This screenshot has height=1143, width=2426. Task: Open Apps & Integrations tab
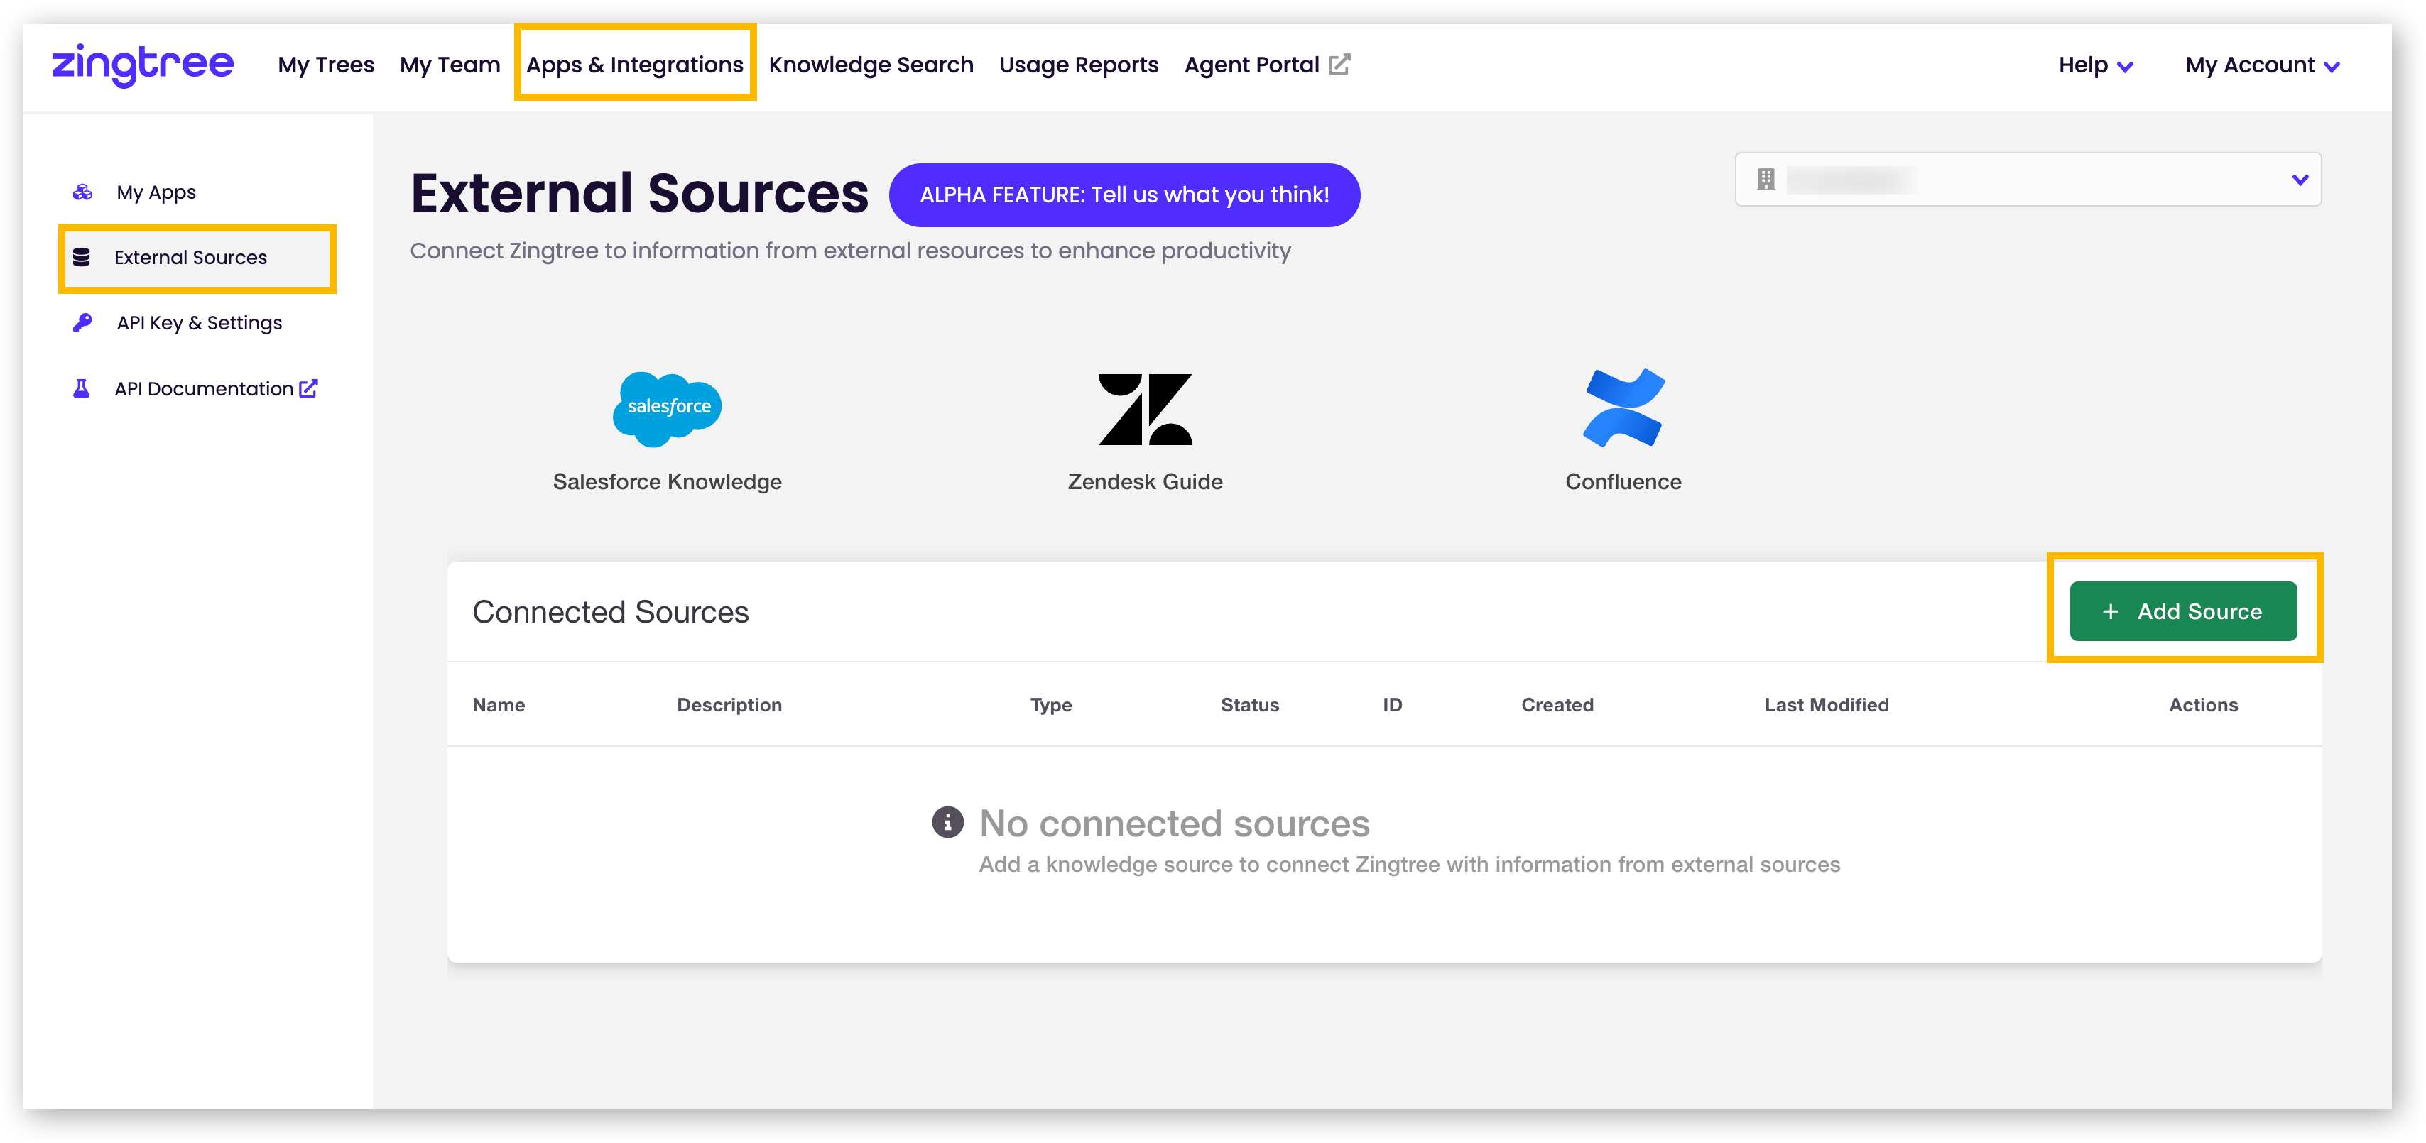(x=635, y=65)
